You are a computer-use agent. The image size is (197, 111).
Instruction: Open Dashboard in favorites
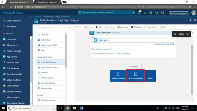[x=10, y=39]
